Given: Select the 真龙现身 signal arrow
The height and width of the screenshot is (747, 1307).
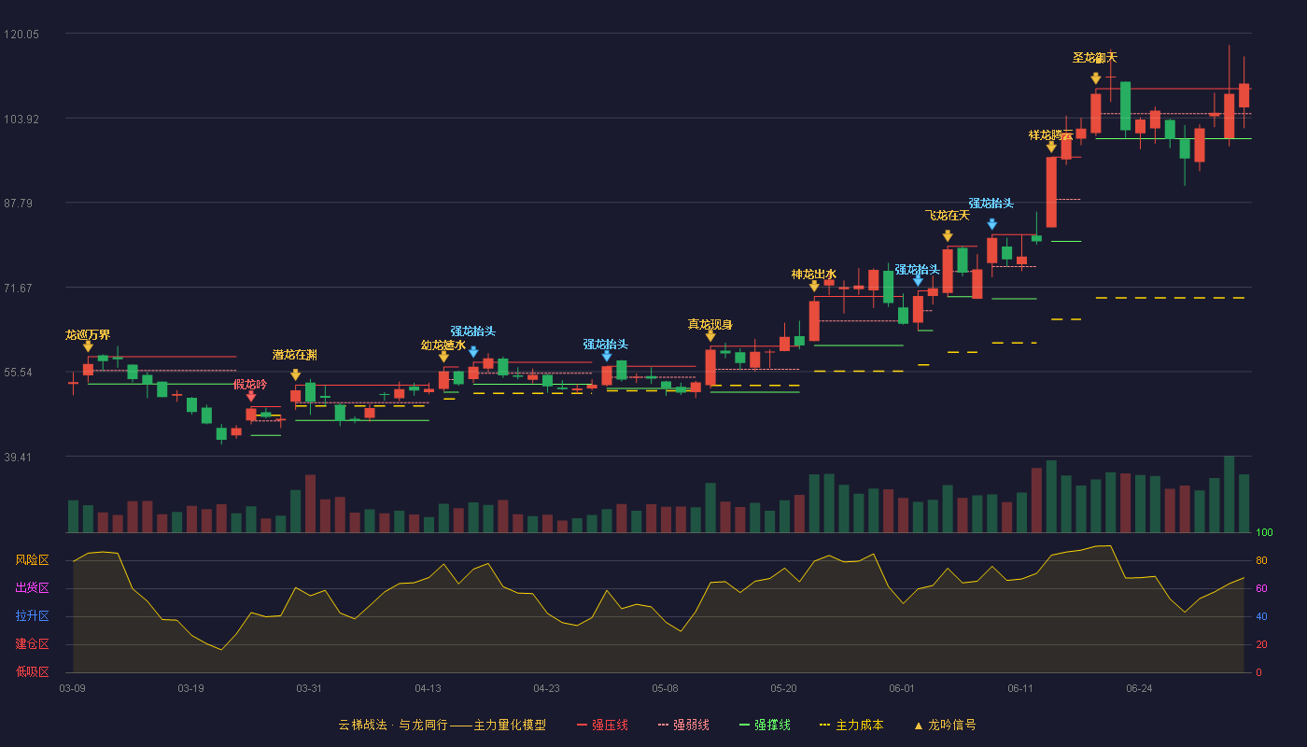Looking at the screenshot, I should pyautogui.click(x=710, y=336).
